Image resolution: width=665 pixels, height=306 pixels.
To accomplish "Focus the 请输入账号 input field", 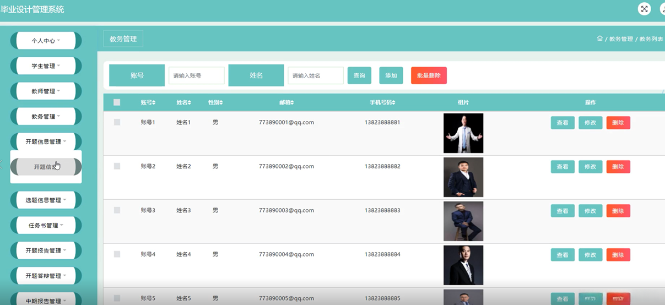I will coord(197,75).
